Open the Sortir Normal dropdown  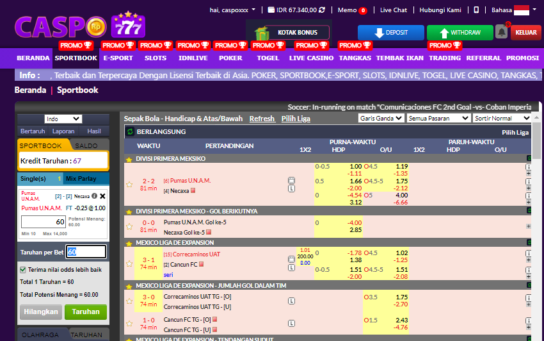click(x=502, y=118)
